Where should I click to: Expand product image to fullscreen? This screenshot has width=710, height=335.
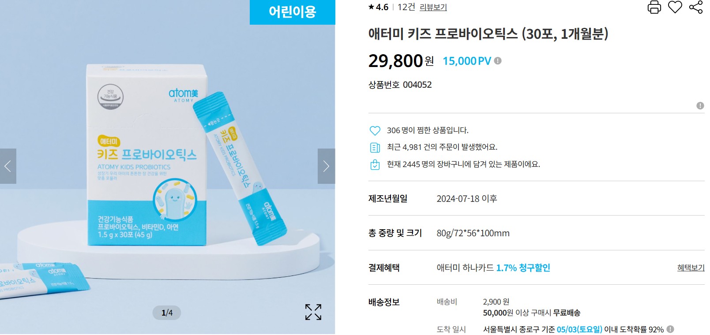(313, 312)
